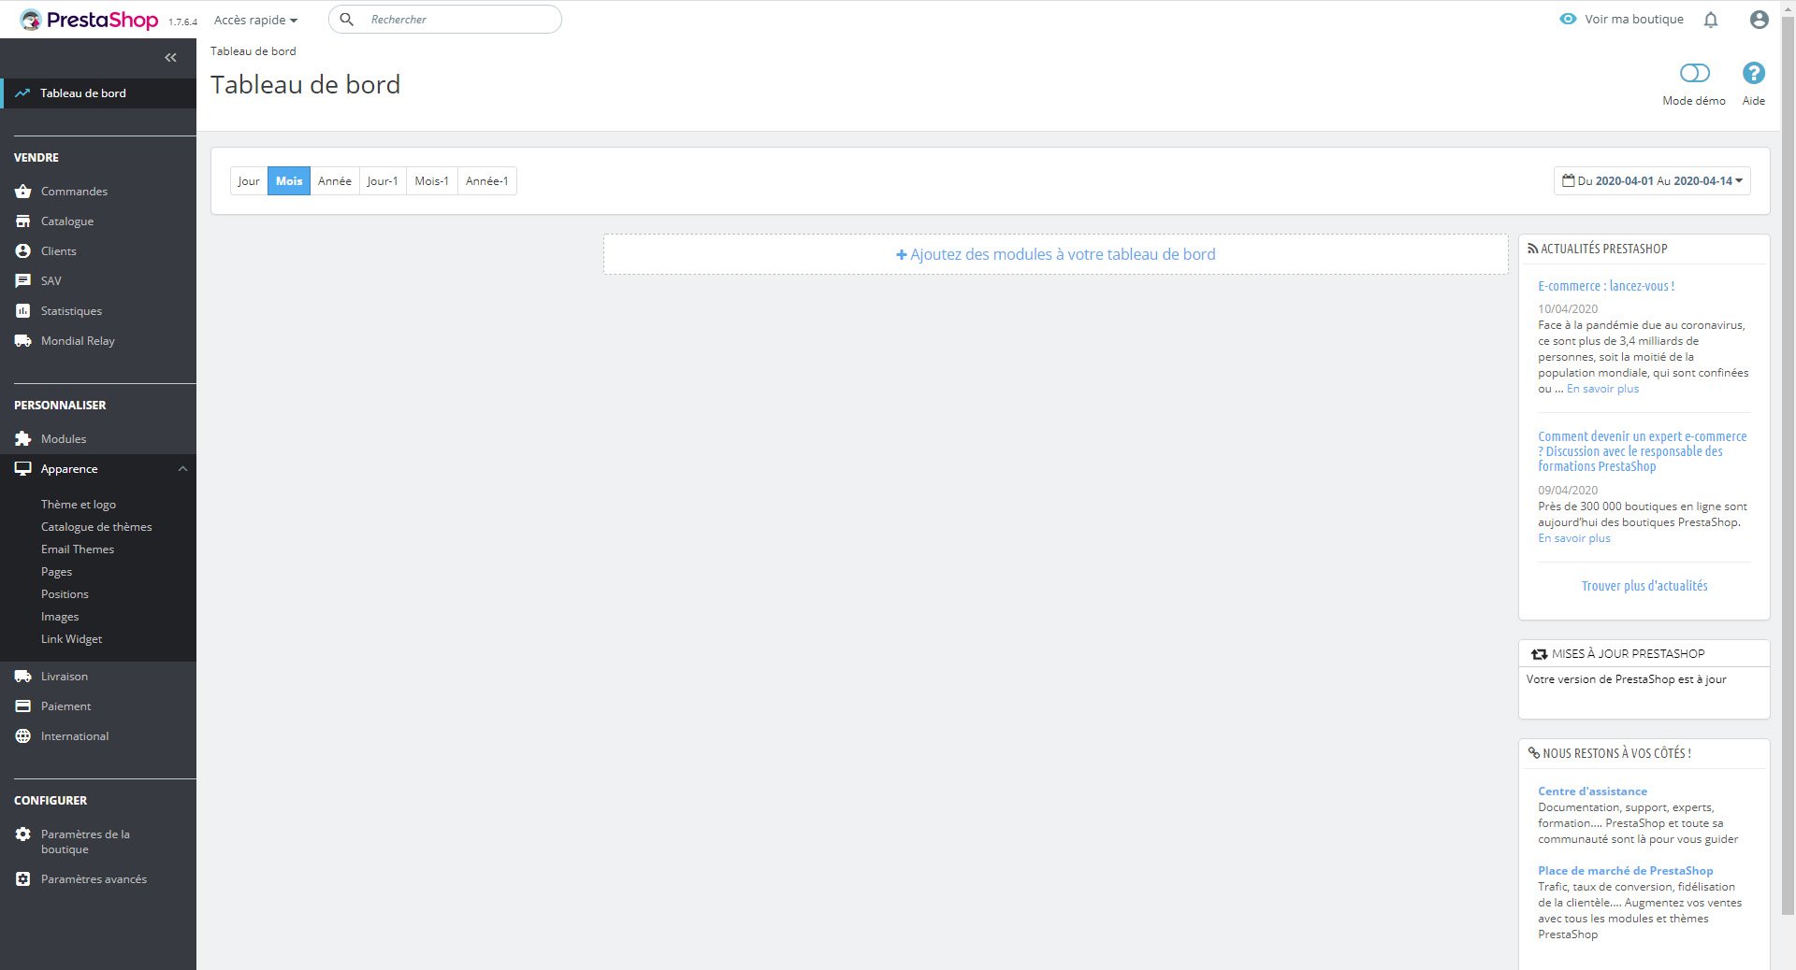1796x970 pixels.
Task: Click the Catalogue store icon
Action: (23, 221)
